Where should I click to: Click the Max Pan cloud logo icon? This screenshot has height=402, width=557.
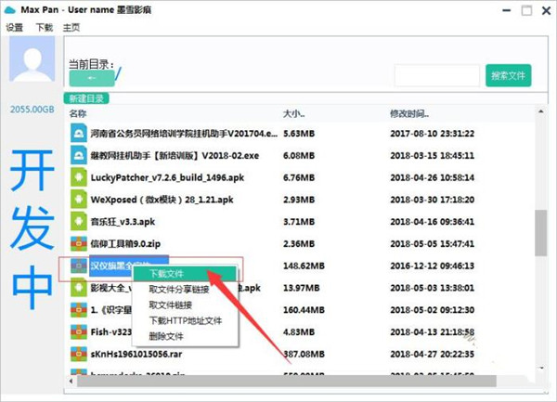click(x=9, y=10)
